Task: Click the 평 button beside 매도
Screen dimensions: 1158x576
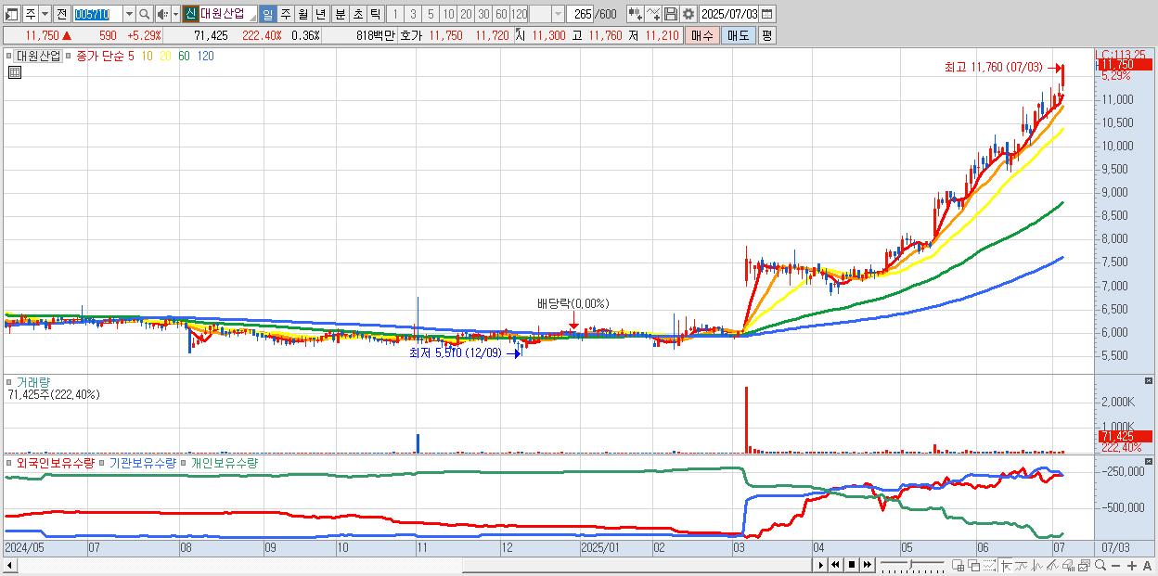Action: click(x=766, y=35)
